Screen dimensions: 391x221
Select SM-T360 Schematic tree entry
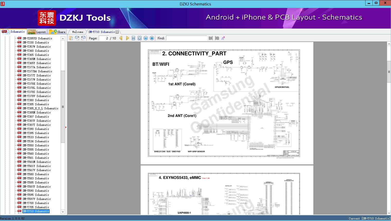[36, 51]
